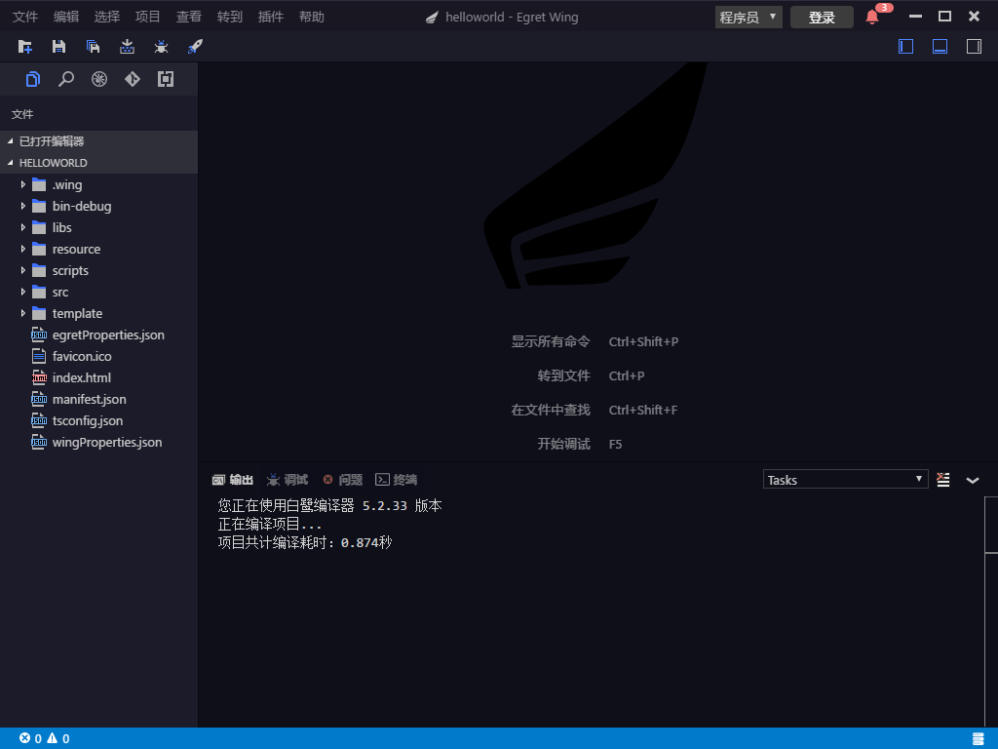Click the build project toolbar icon
998x749 pixels.
pos(128,47)
